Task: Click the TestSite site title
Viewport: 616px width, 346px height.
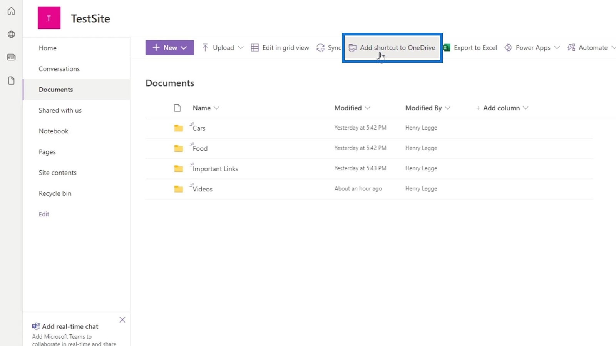Action: [x=90, y=18]
